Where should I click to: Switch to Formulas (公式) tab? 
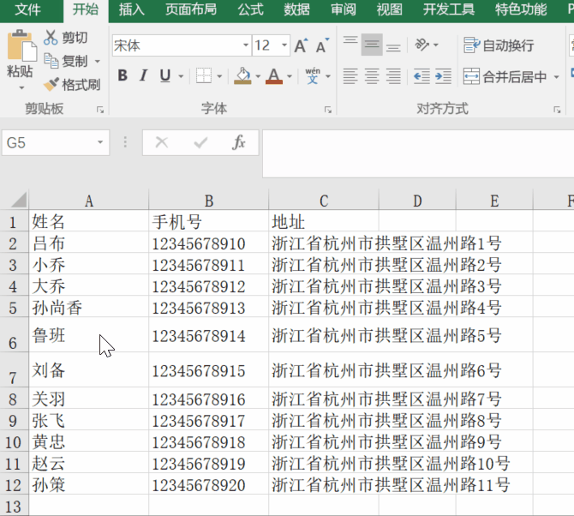point(251,9)
